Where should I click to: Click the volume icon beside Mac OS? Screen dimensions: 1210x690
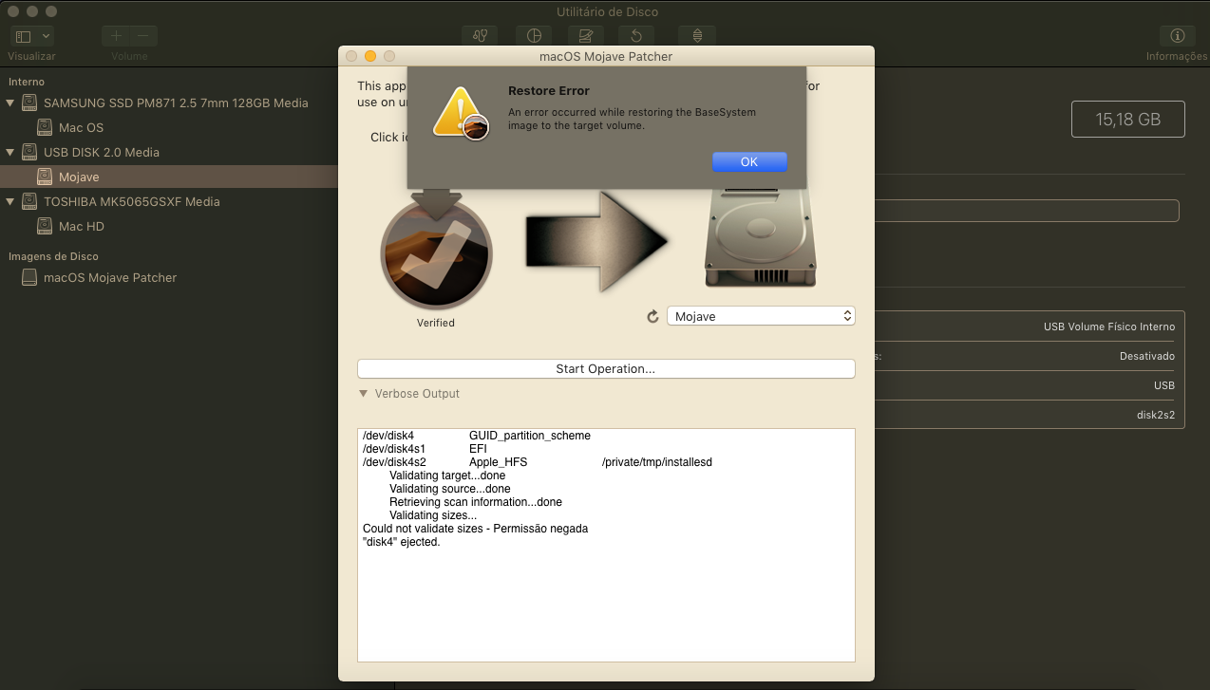pos(45,127)
